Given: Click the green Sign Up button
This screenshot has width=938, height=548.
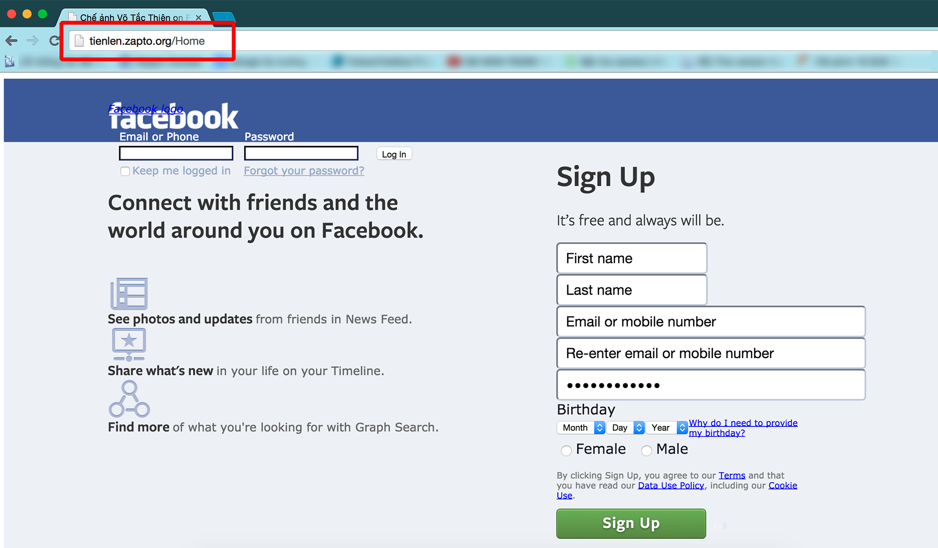Looking at the screenshot, I should point(631,524).
